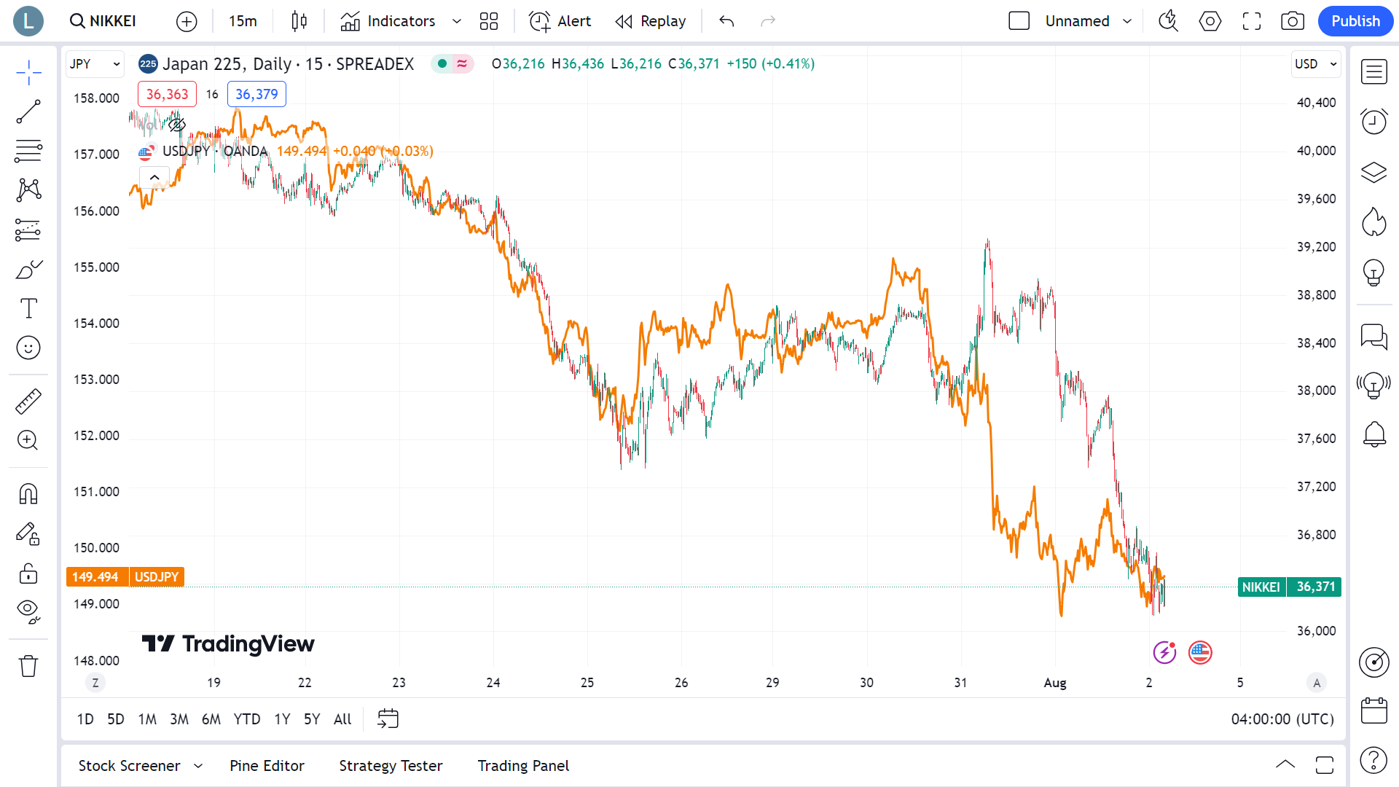Enter fullscreen mode
Image resolution: width=1399 pixels, height=787 pixels.
1251,21
